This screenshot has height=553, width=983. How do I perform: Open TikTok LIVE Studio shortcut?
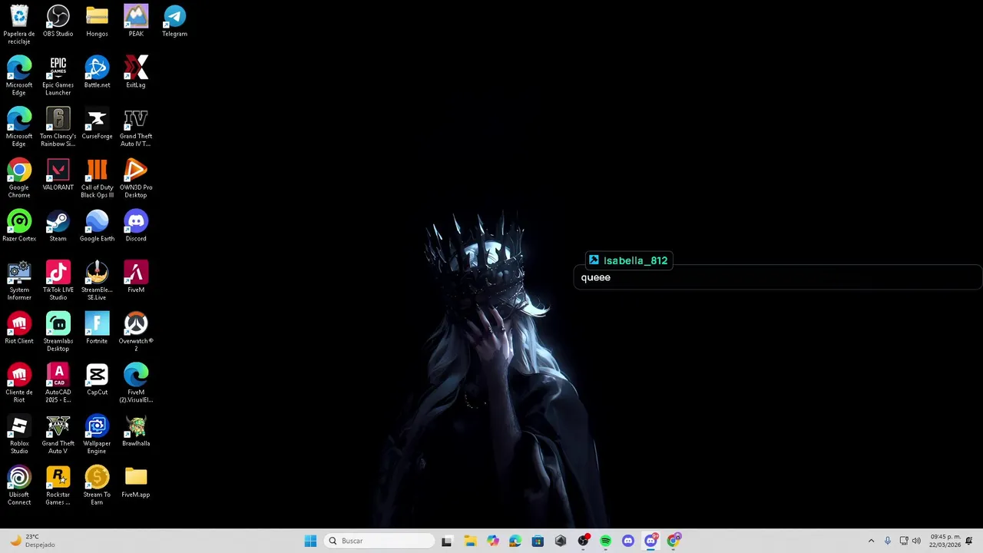pos(58,281)
